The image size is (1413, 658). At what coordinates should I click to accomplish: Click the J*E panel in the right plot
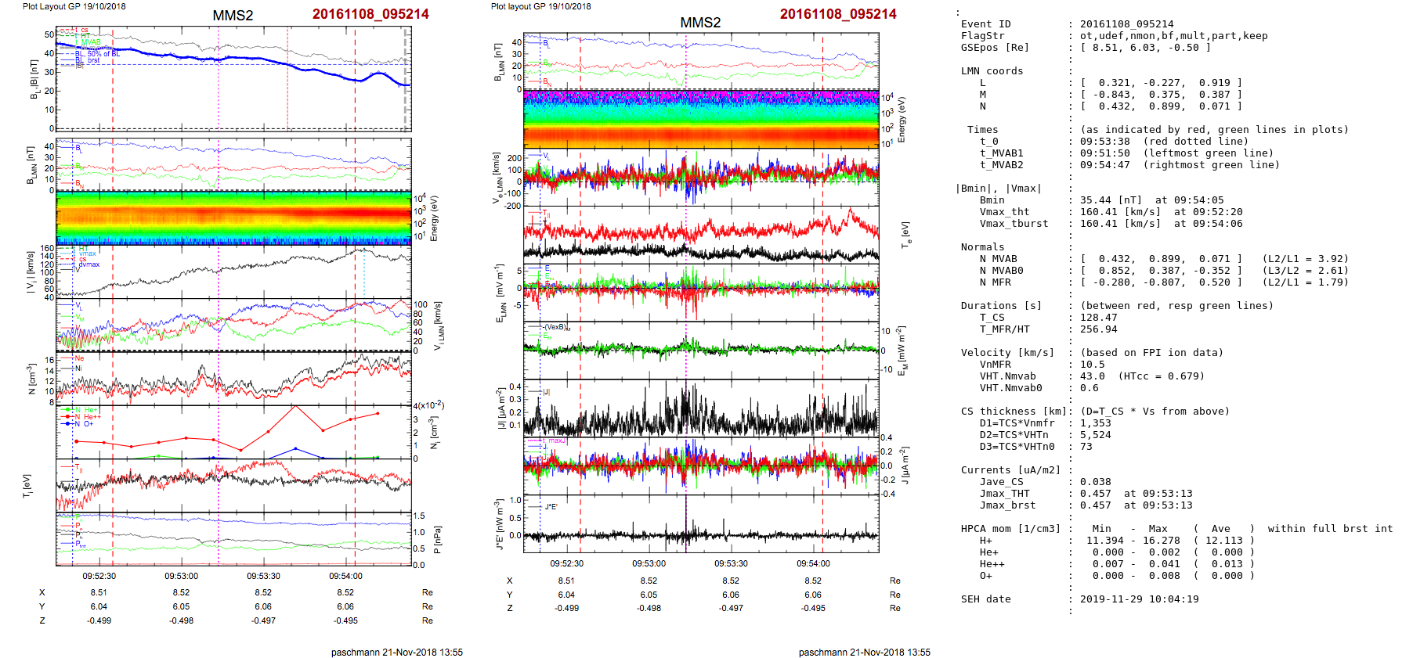(x=701, y=523)
